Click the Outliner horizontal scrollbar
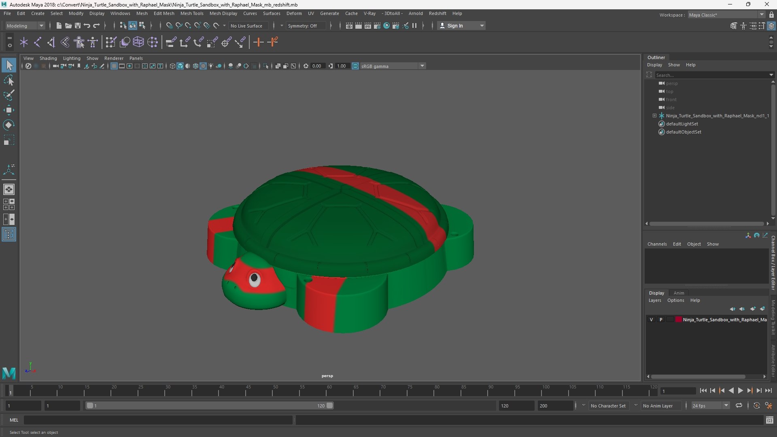Viewport: 777px width, 437px height. coord(707,223)
